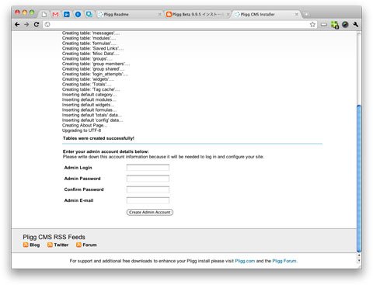Switch to the Pligg Readme tab
The image size is (373, 285).
pyautogui.click(x=130, y=14)
